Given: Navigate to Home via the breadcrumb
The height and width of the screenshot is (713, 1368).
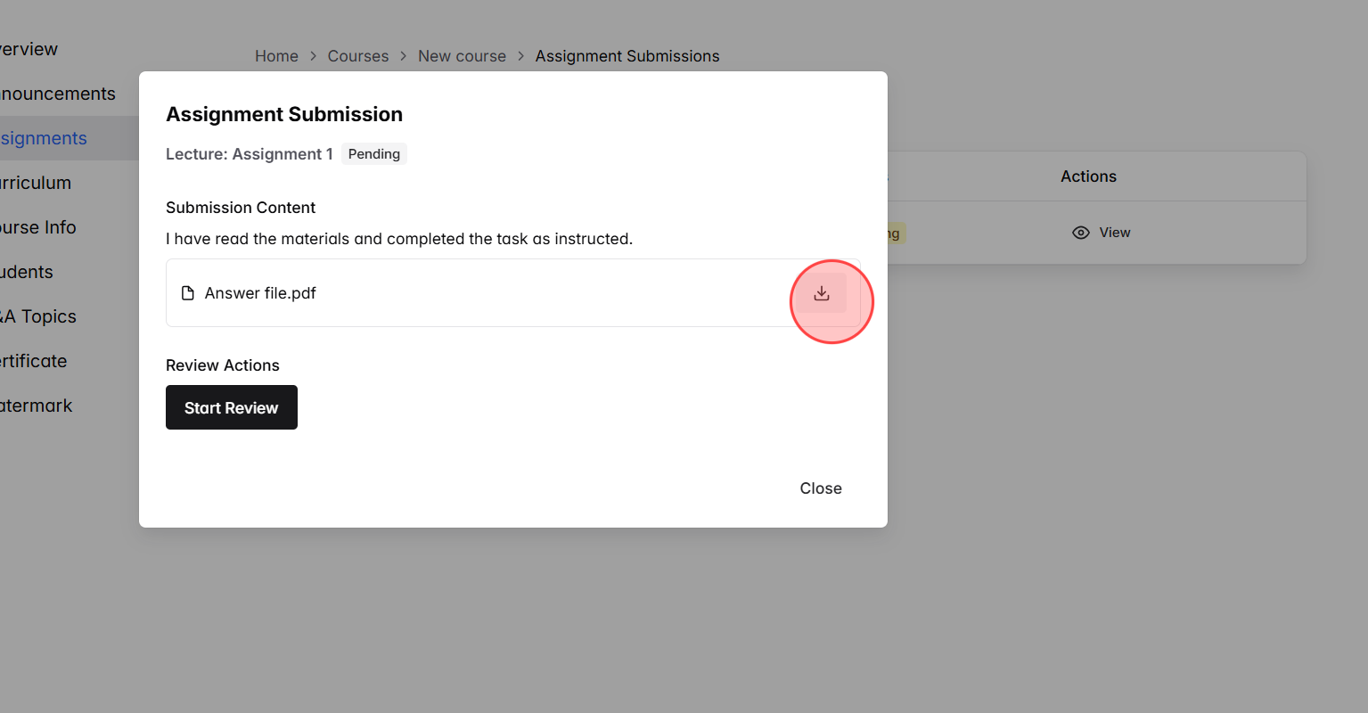Looking at the screenshot, I should 276,55.
